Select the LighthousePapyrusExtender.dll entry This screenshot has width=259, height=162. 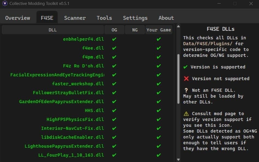pos(64,146)
